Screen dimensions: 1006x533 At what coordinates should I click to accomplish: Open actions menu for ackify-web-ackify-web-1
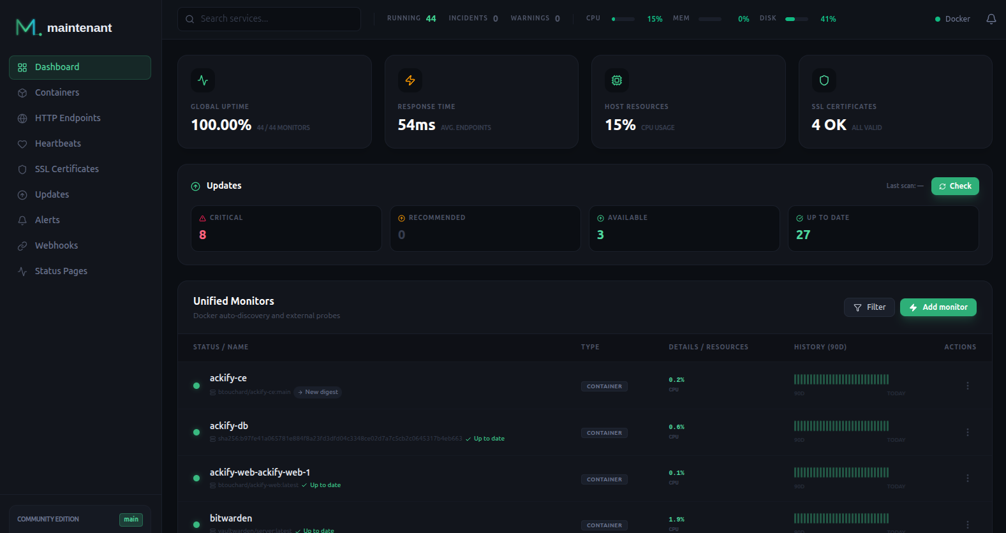[x=967, y=478]
